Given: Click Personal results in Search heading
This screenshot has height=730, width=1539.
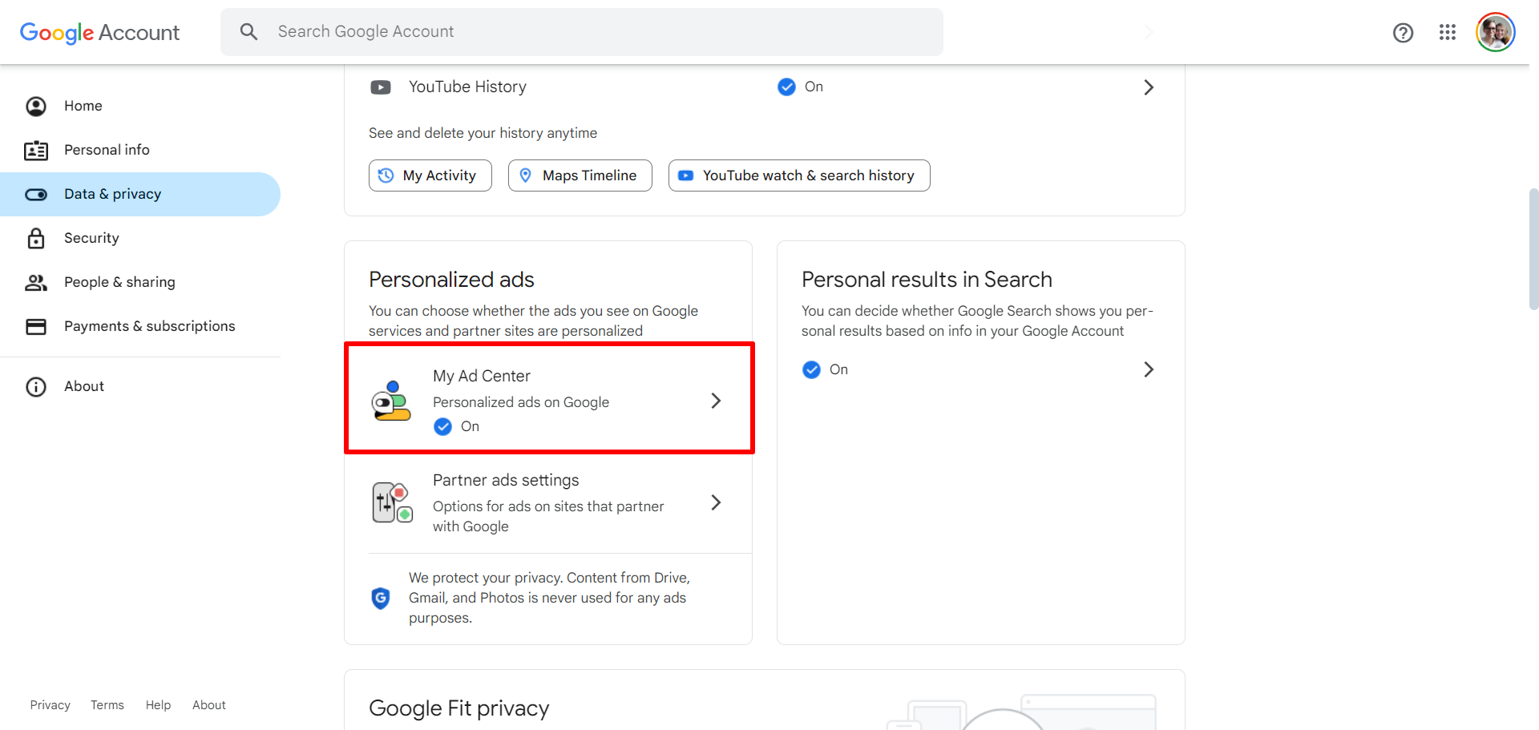Looking at the screenshot, I should pyautogui.click(x=927, y=280).
